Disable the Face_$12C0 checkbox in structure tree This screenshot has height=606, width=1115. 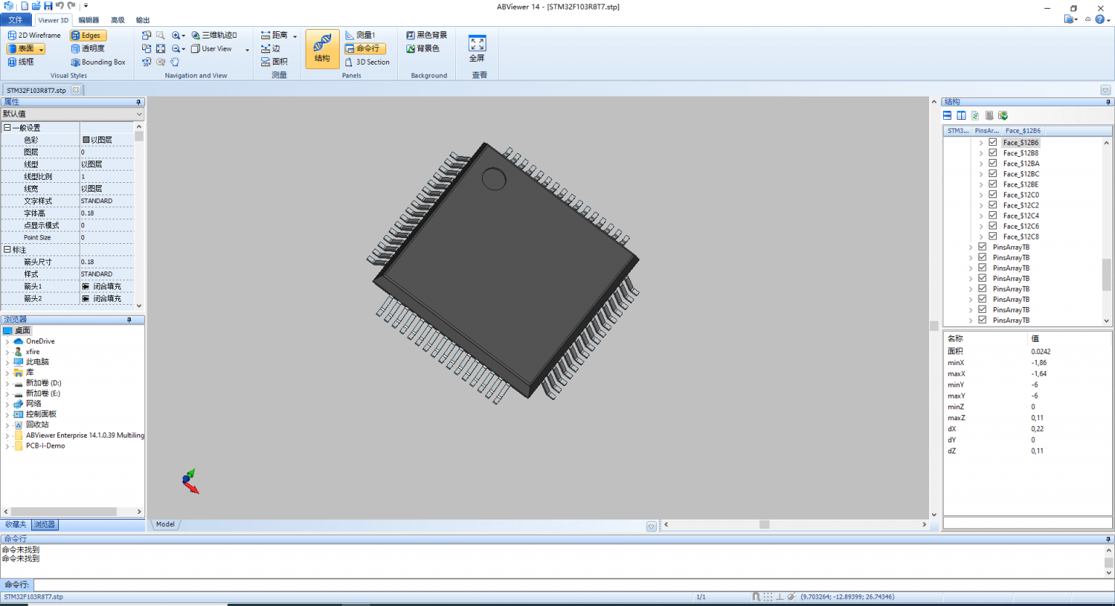tap(992, 195)
